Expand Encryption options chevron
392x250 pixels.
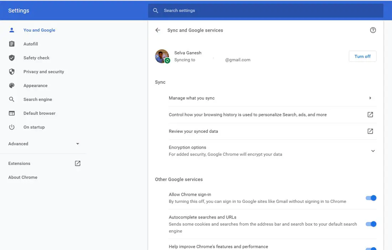coord(373,151)
